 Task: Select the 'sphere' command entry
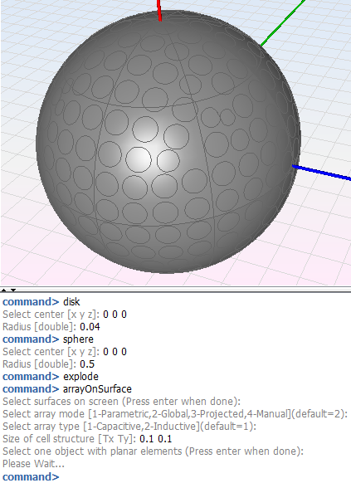coord(48,339)
